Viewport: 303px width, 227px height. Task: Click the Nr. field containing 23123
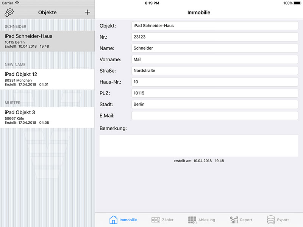(214, 37)
